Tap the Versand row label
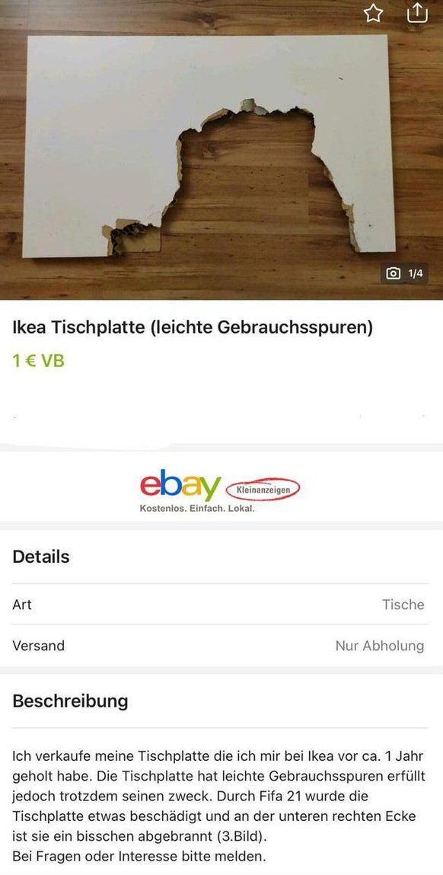The width and height of the screenshot is (443, 875). 39,646
